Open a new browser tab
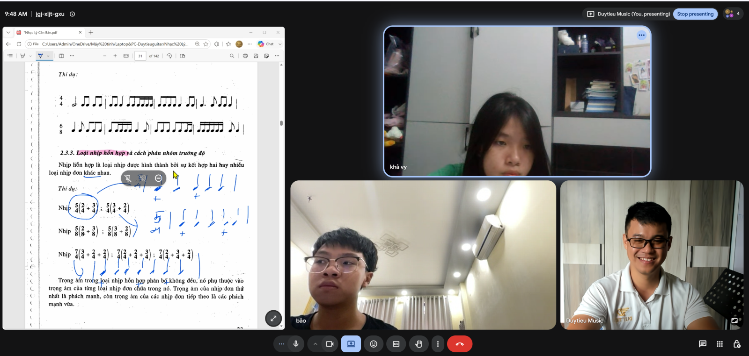The image size is (749, 356). coord(91,32)
